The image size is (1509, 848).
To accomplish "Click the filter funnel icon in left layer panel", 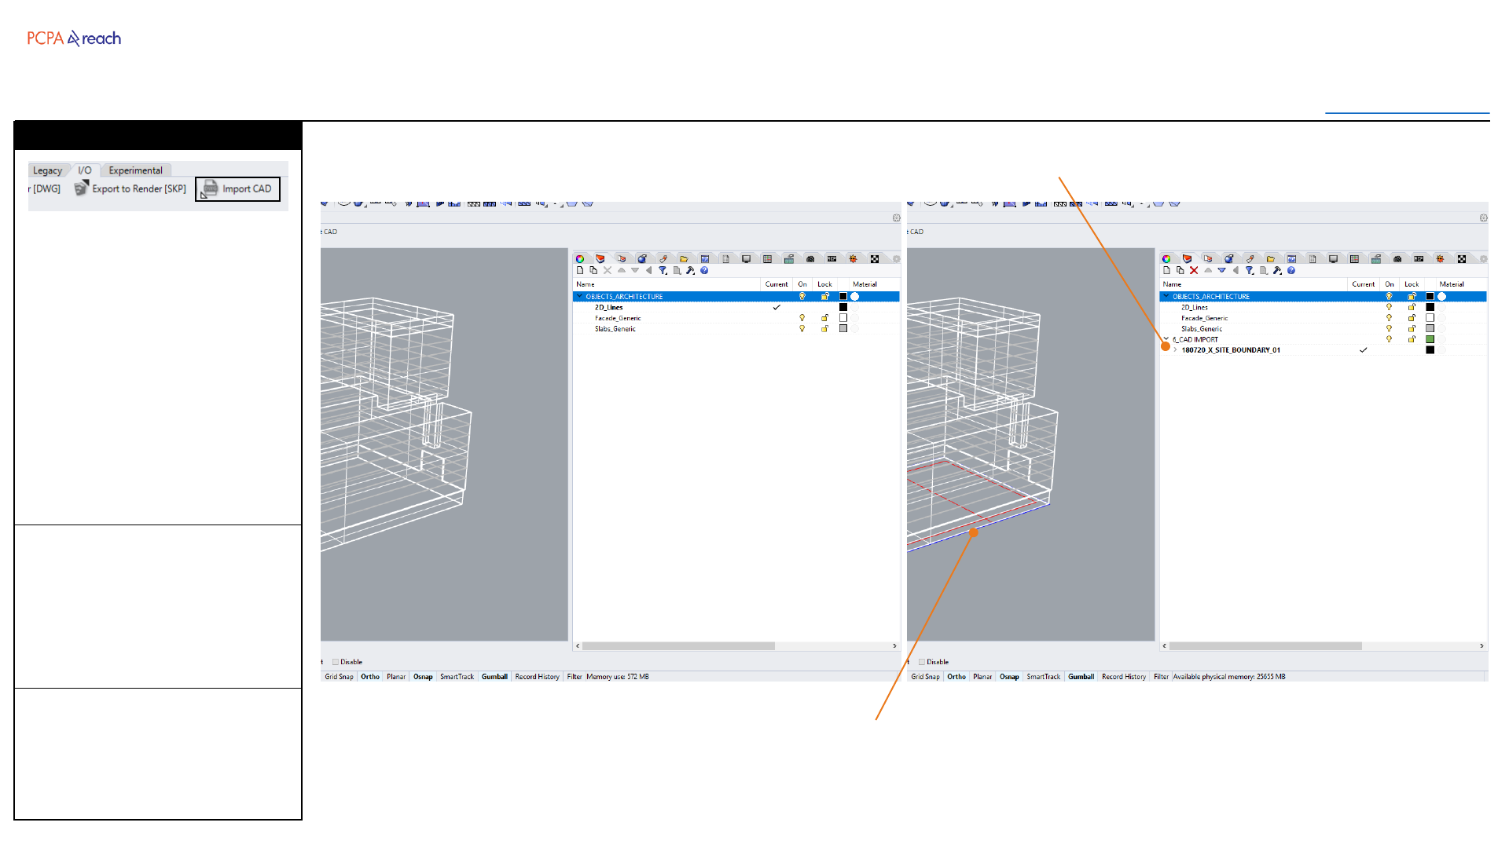I will point(663,271).
